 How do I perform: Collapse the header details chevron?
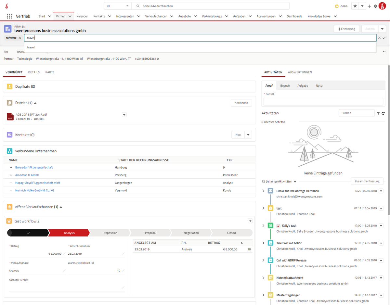point(384,52)
